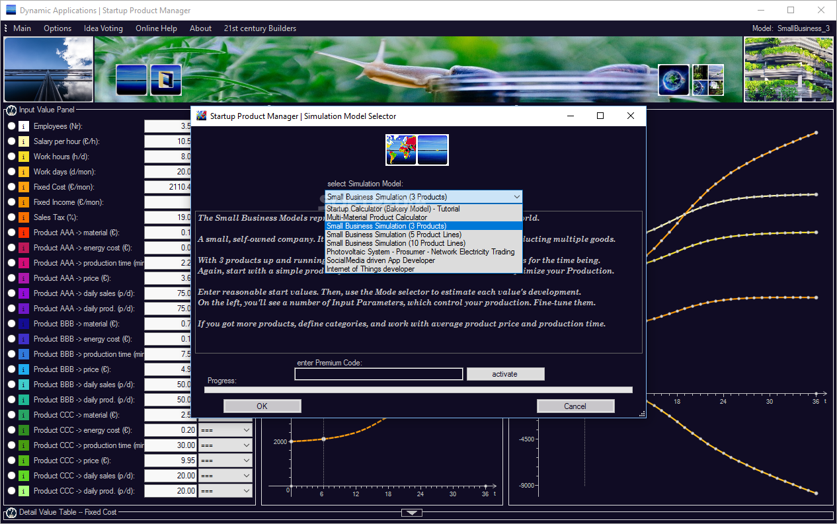Click the world map icon in the dialog
The height and width of the screenshot is (524, 837).
[x=401, y=150]
